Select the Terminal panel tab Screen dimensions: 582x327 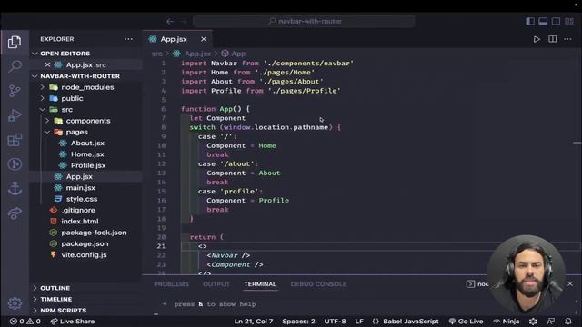coord(260,284)
